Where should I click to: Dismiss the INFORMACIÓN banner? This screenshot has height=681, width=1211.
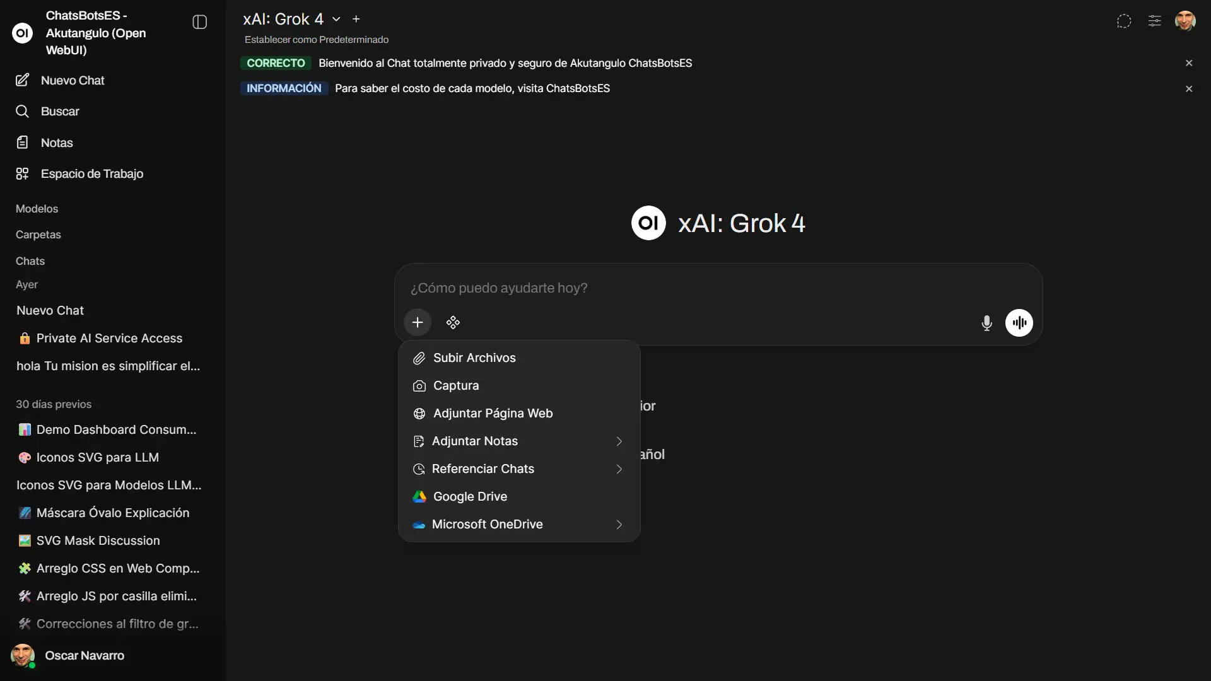(x=1189, y=89)
